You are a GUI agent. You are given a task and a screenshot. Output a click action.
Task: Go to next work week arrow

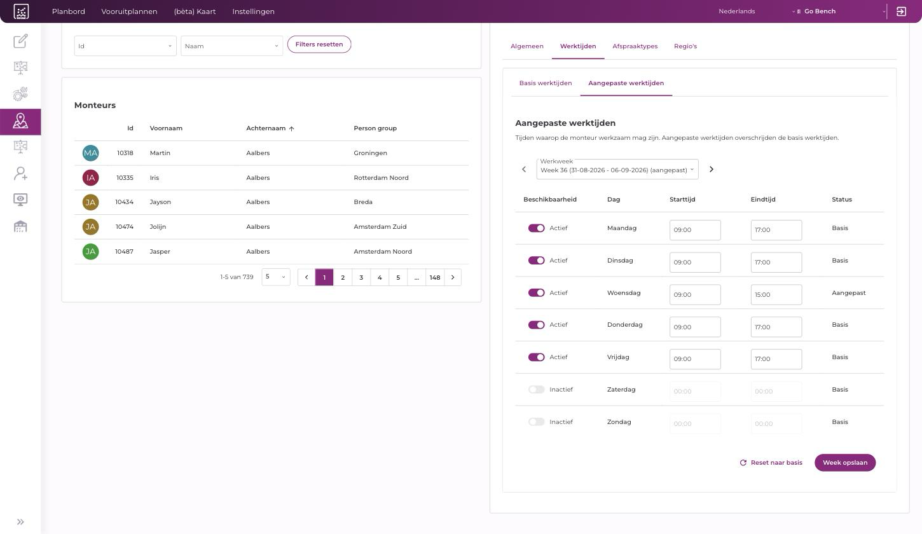pyautogui.click(x=711, y=169)
